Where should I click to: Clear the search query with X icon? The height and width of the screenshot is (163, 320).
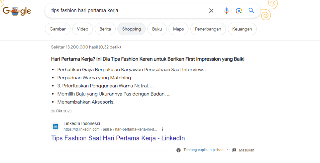tap(211, 11)
